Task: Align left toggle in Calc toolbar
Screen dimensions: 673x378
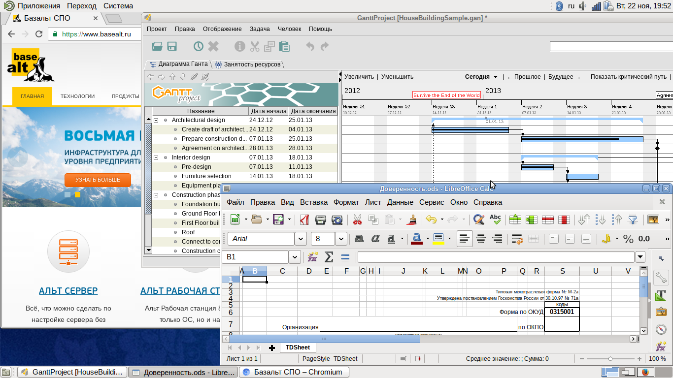Action: (x=465, y=239)
